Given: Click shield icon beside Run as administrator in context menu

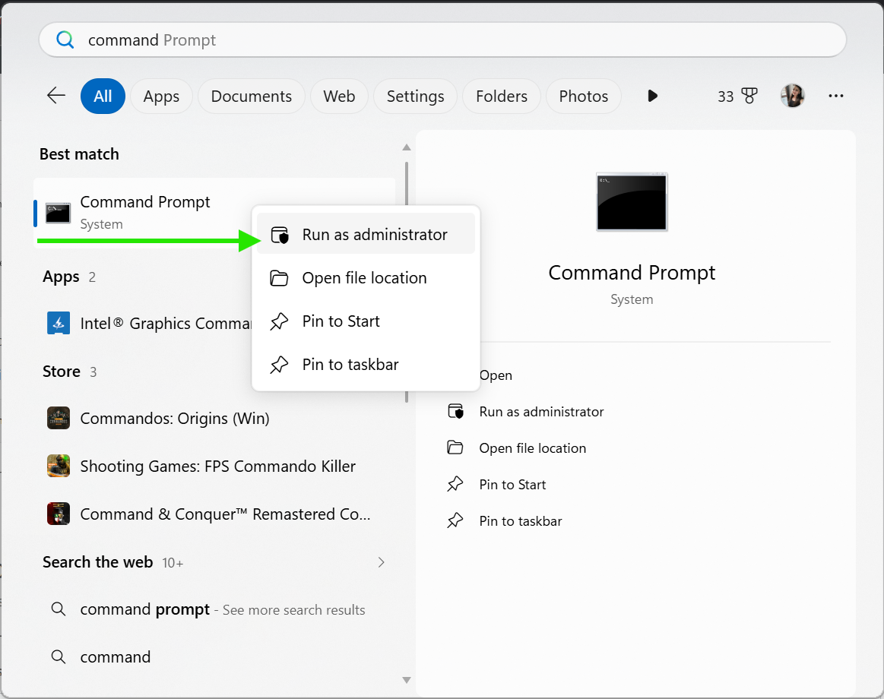Looking at the screenshot, I should click(x=280, y=235).
